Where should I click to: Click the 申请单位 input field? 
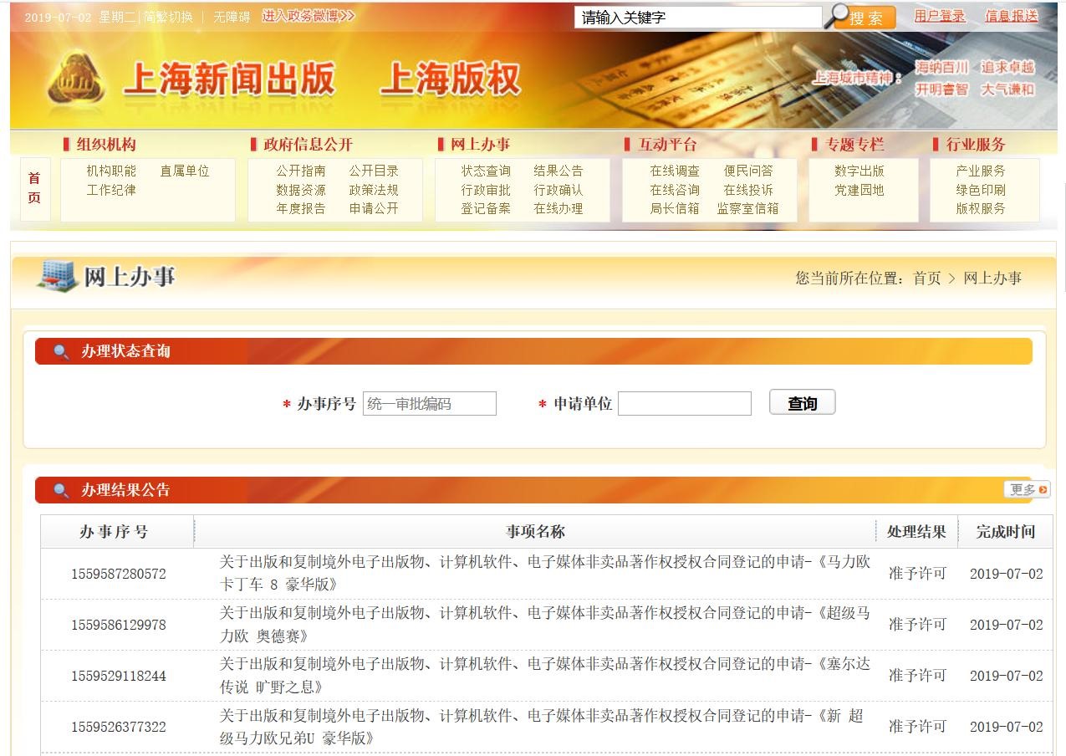[x=684, y=404]
